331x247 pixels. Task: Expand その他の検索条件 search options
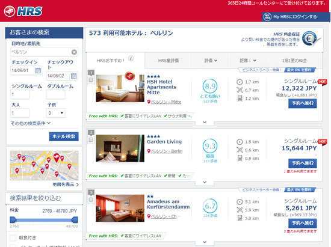point(31,123)
